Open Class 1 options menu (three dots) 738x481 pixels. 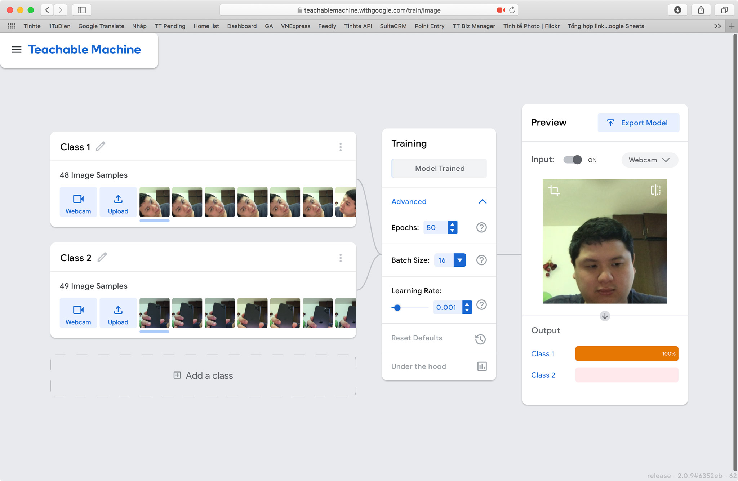pyautogui.click(x=341, y=147)
